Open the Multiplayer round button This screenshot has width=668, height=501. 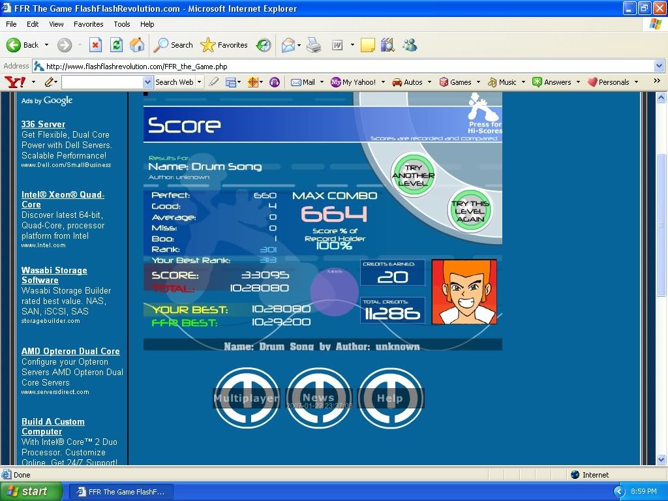point(247,398)
